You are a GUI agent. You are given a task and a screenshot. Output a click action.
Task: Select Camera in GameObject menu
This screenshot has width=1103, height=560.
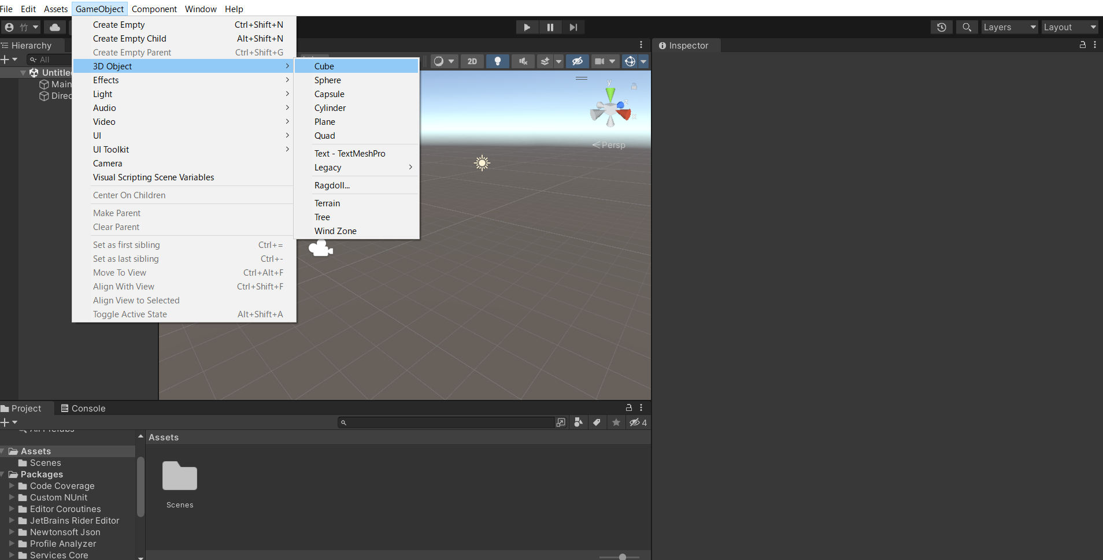pyautogui.click(x=184, y=164)
